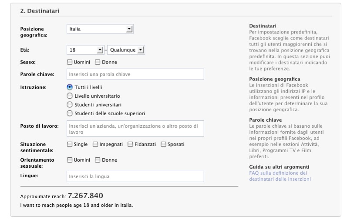Check Uomini under Sesso
347x219 pixels.
tap(70, 62)
